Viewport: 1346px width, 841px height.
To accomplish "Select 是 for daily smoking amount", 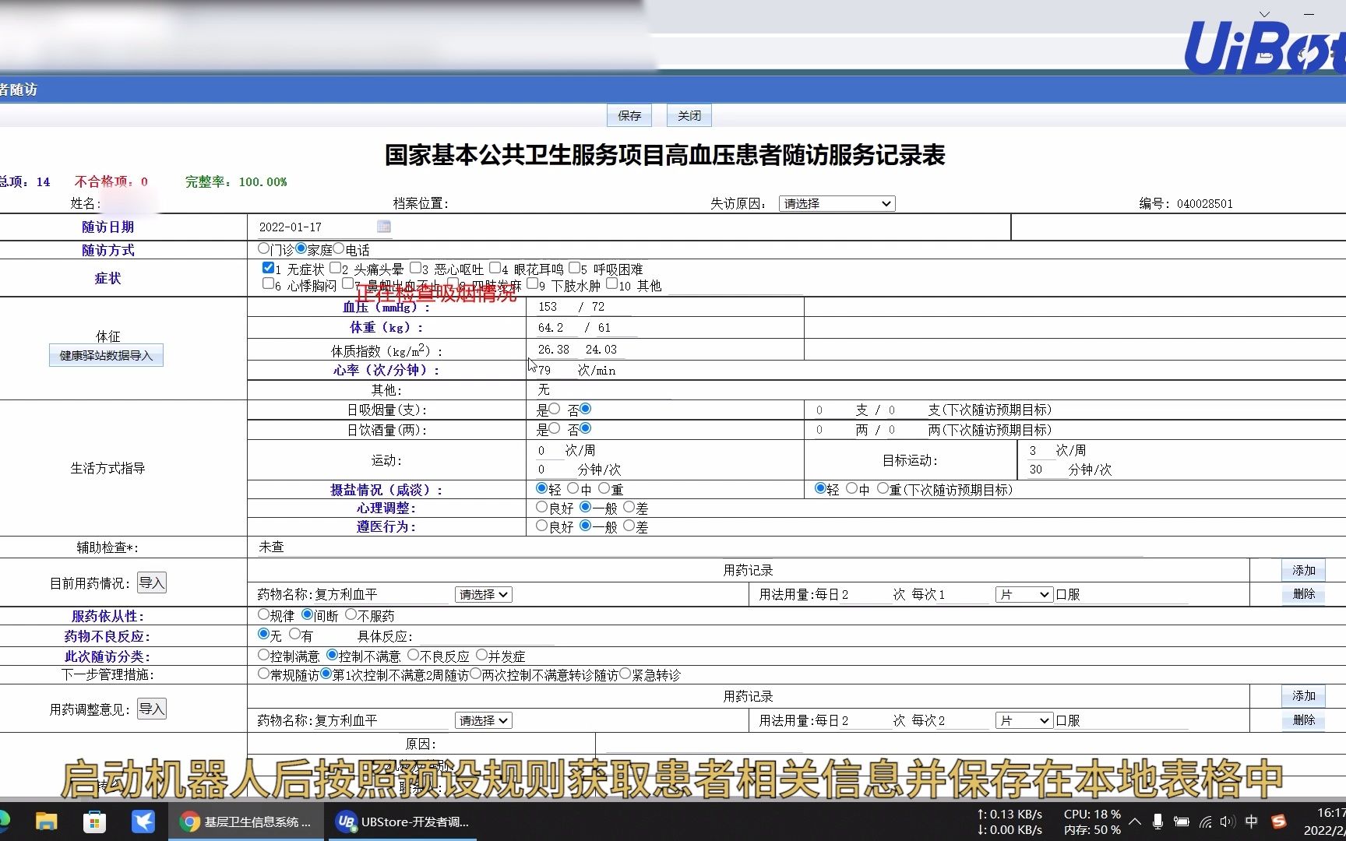I will [x=554, y=409].
